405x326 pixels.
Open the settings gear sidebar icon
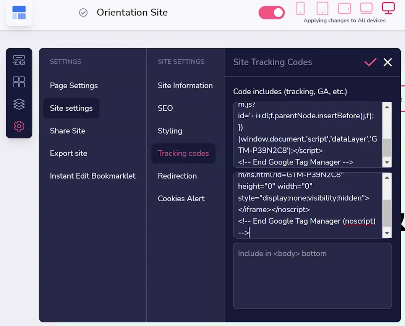click(x=19, y=126)
